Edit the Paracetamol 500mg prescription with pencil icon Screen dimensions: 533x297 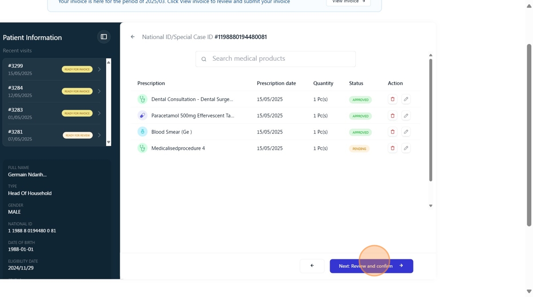click(406, 116)
